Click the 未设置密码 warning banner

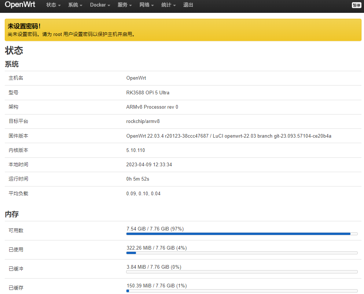click(182, 30)
